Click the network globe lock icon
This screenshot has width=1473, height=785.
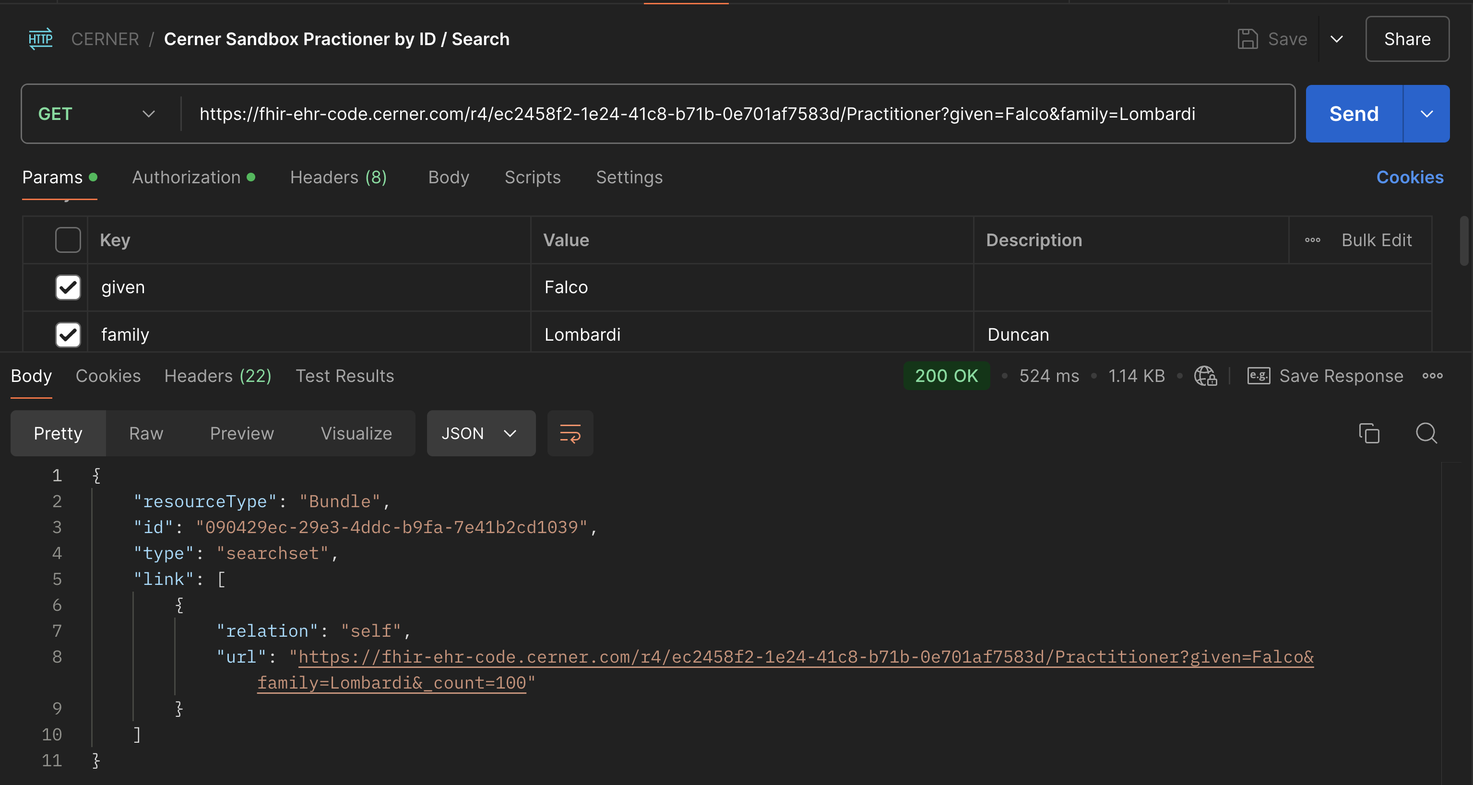(1205, 376)
